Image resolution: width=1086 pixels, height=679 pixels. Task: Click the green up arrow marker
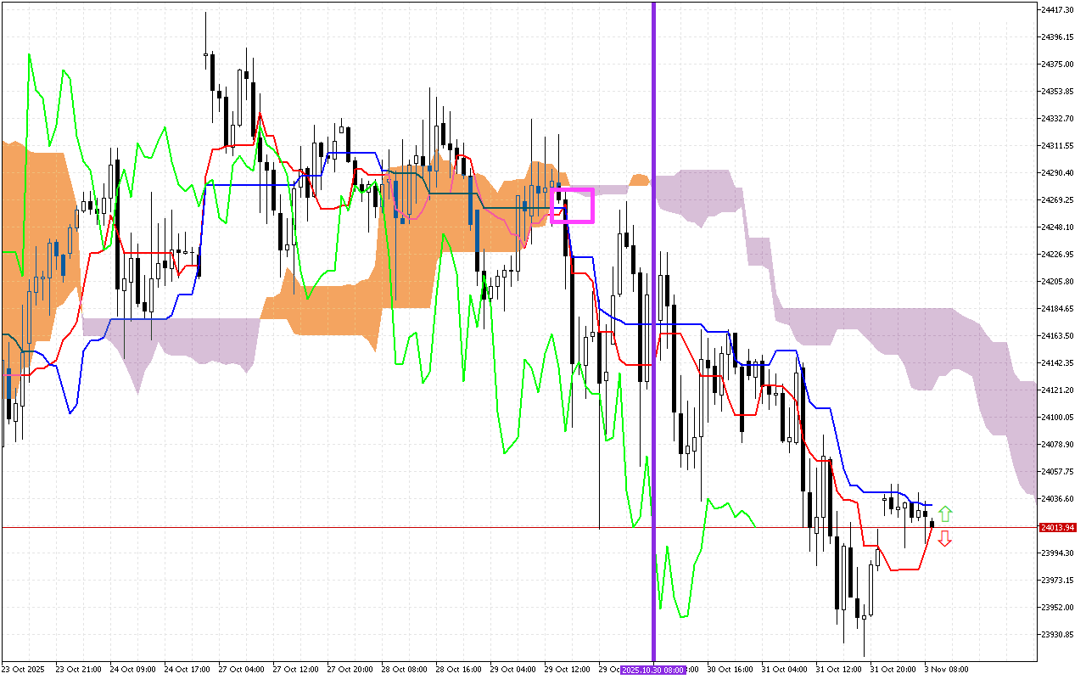[945, 513]
